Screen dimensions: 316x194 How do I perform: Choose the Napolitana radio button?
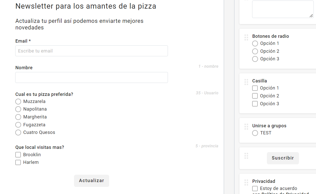(18, 109)
